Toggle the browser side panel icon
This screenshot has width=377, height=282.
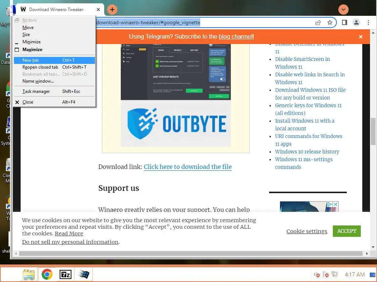click(344, 22)
